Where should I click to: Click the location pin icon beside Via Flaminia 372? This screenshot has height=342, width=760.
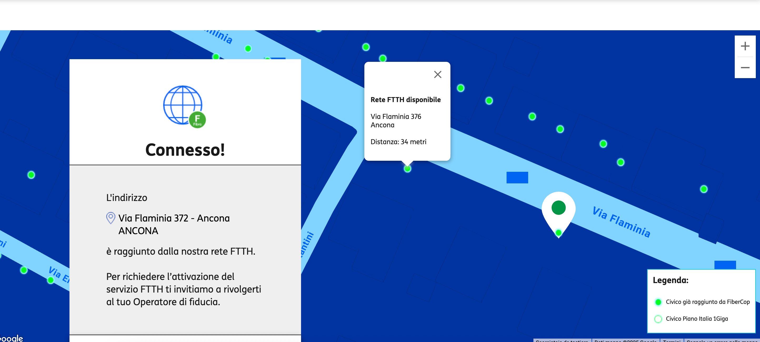point(111,218)
